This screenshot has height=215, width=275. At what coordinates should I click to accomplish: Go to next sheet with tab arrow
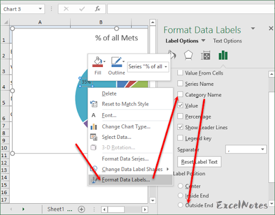pyautogui.click(x=23, y=209)
